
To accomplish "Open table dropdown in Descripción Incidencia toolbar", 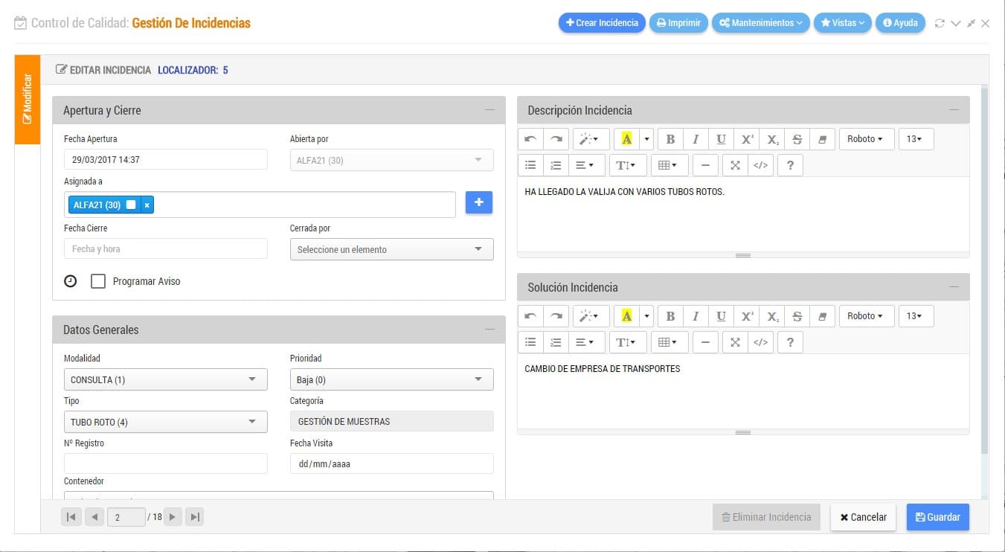I will 670,165.
